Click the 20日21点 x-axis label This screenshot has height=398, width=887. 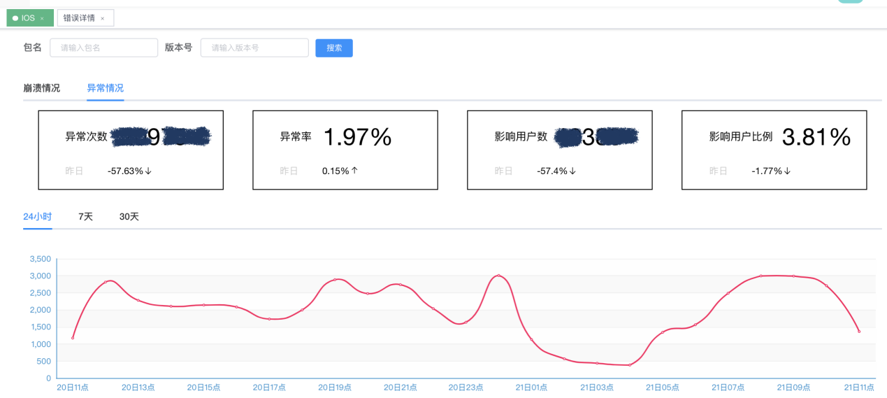coord(401,388)
